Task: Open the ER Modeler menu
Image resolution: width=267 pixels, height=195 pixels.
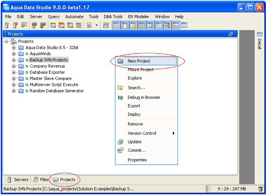Action: [139, 17]
